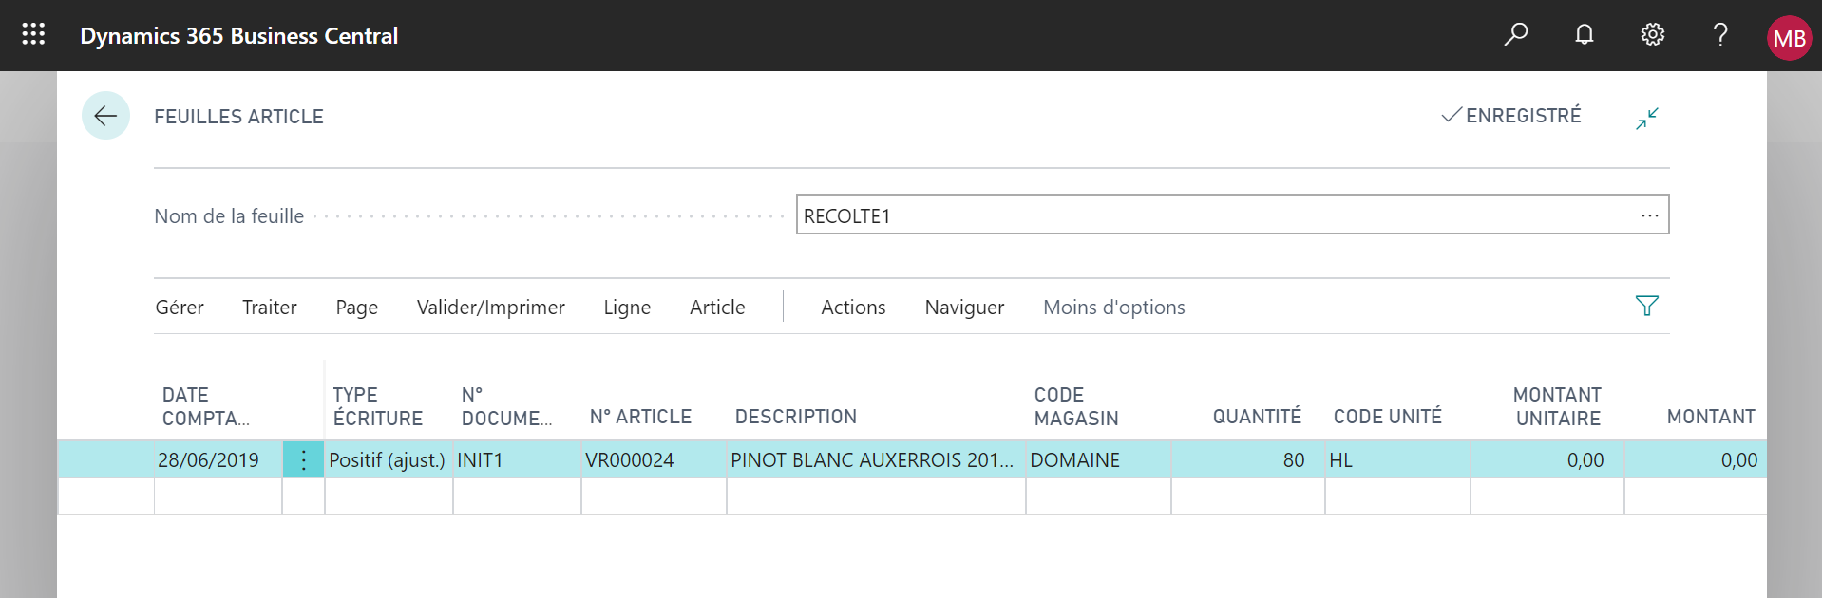The height and width of the screenshot is (598, 1822).
Task: Click the search magnifier icon
Action: 1516,35
